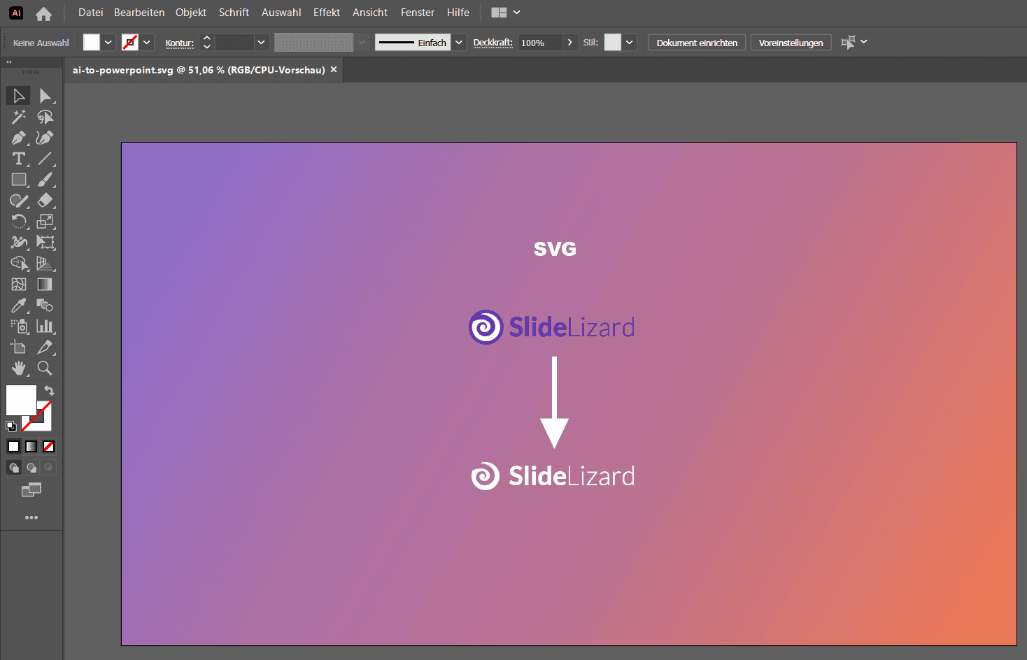Pick the Blend tool
Image resolution: width=1027 pixels, height=660 pixels.
click(45, 306)
